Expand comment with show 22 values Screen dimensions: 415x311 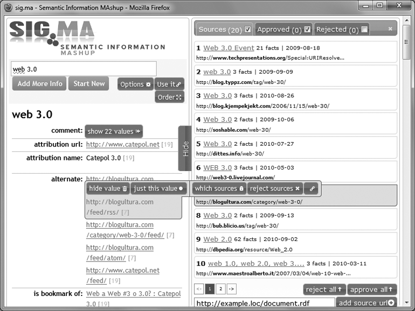pos(114,131)
